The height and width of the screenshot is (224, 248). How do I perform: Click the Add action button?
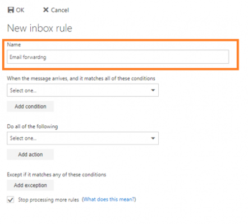30,155
